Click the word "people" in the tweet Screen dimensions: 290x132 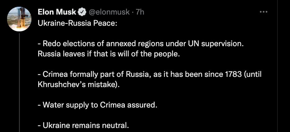pos(168,54)
